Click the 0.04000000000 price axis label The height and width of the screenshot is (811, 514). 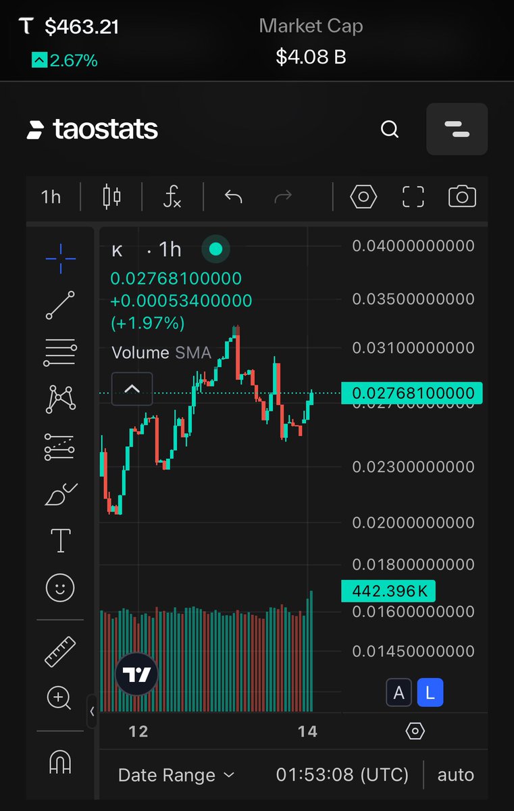click(x=413, y=245)
